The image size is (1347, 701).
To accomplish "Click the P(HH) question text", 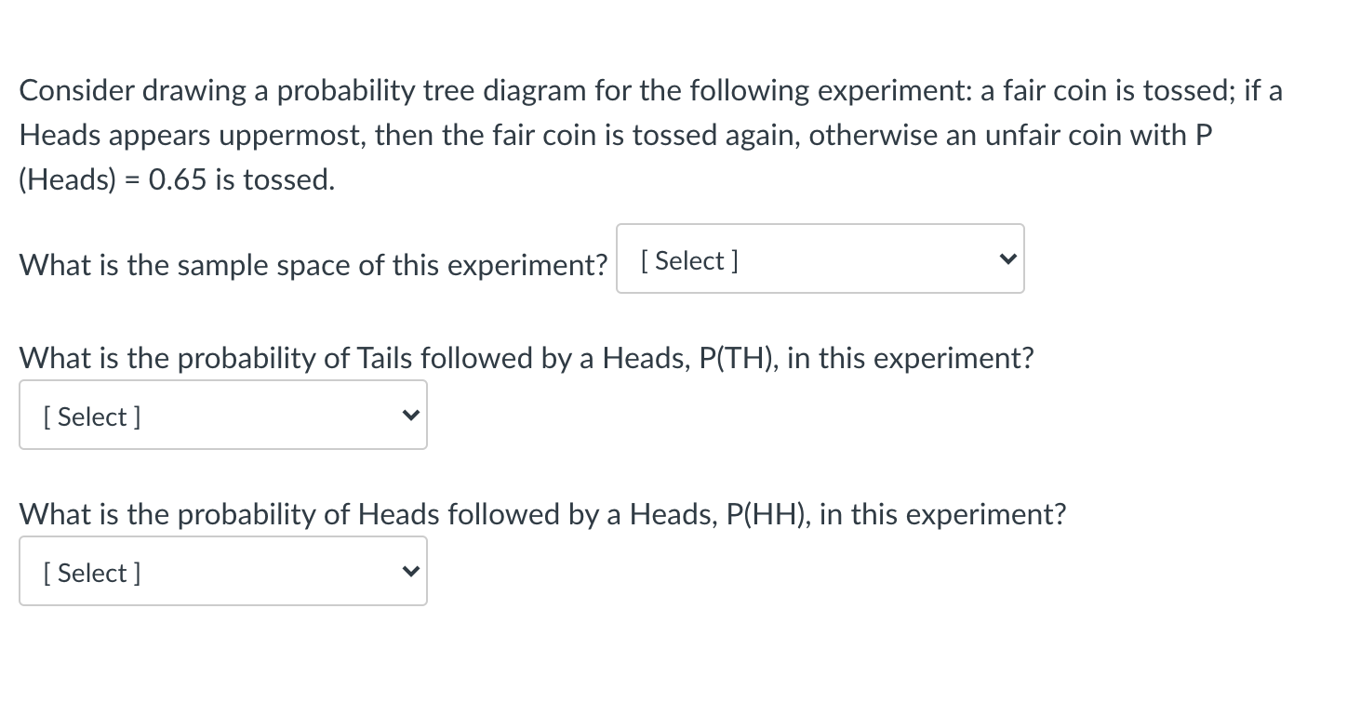I will pyautogui.click(x=542, y=514).
